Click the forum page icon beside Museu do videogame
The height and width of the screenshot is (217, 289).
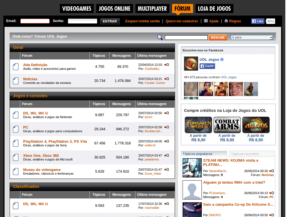(x=16, y=172)
